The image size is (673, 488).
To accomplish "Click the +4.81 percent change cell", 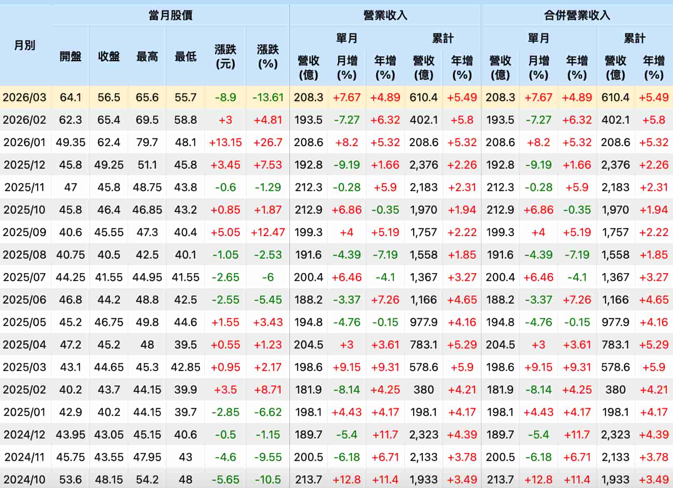I will pyautogui.click(x=268, y=120).
